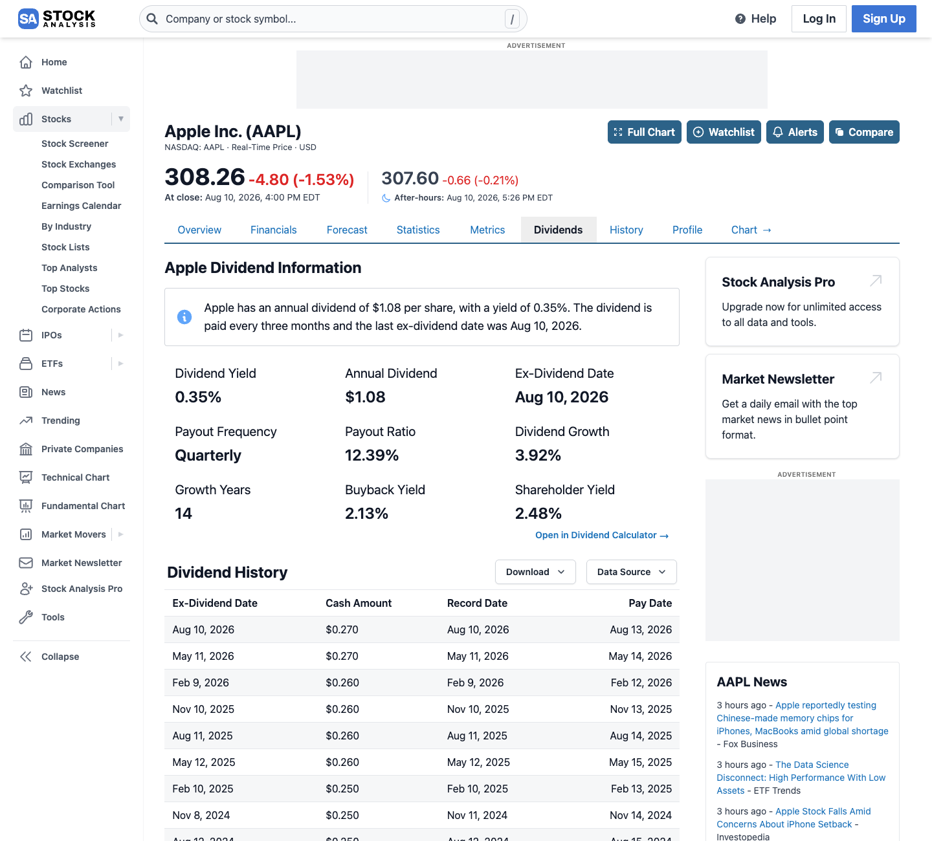Open Corporate Actions in sidebar
The height and width of the screenshot is (841, 932).
tap(82, 309)
